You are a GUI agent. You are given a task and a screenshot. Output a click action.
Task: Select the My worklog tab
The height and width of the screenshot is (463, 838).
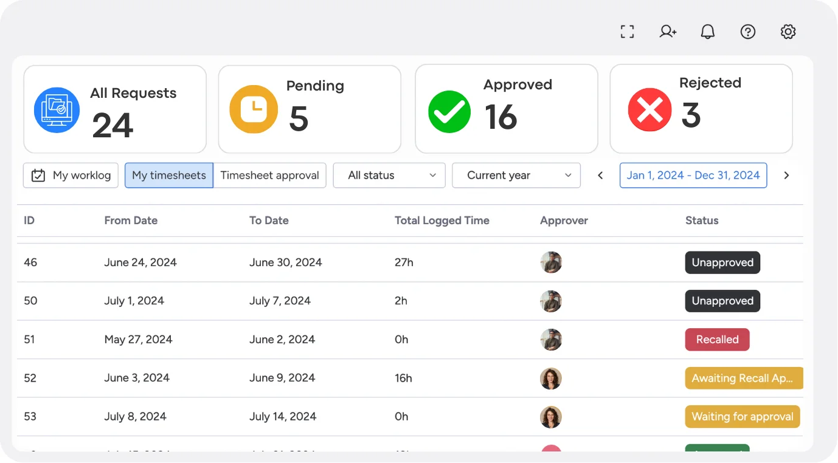[x=71, y=175]
